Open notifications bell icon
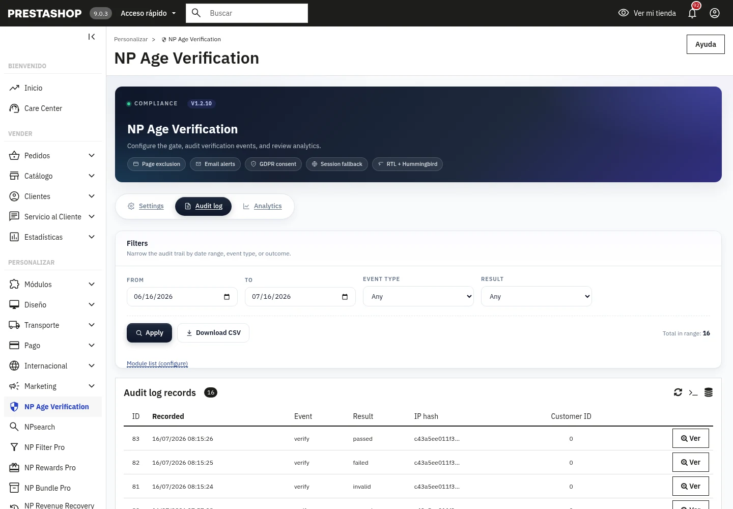733x509 pixels. point(692,13)
